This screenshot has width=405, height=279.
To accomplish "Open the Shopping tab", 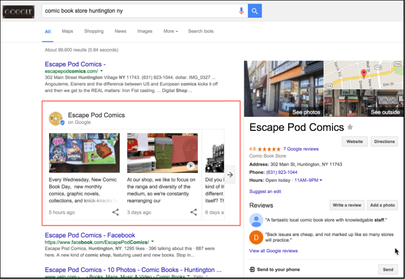I will pos(94,31).
